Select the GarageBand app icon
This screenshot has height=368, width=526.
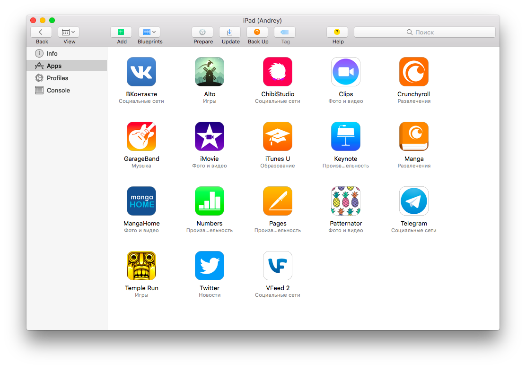pos(141,136)
